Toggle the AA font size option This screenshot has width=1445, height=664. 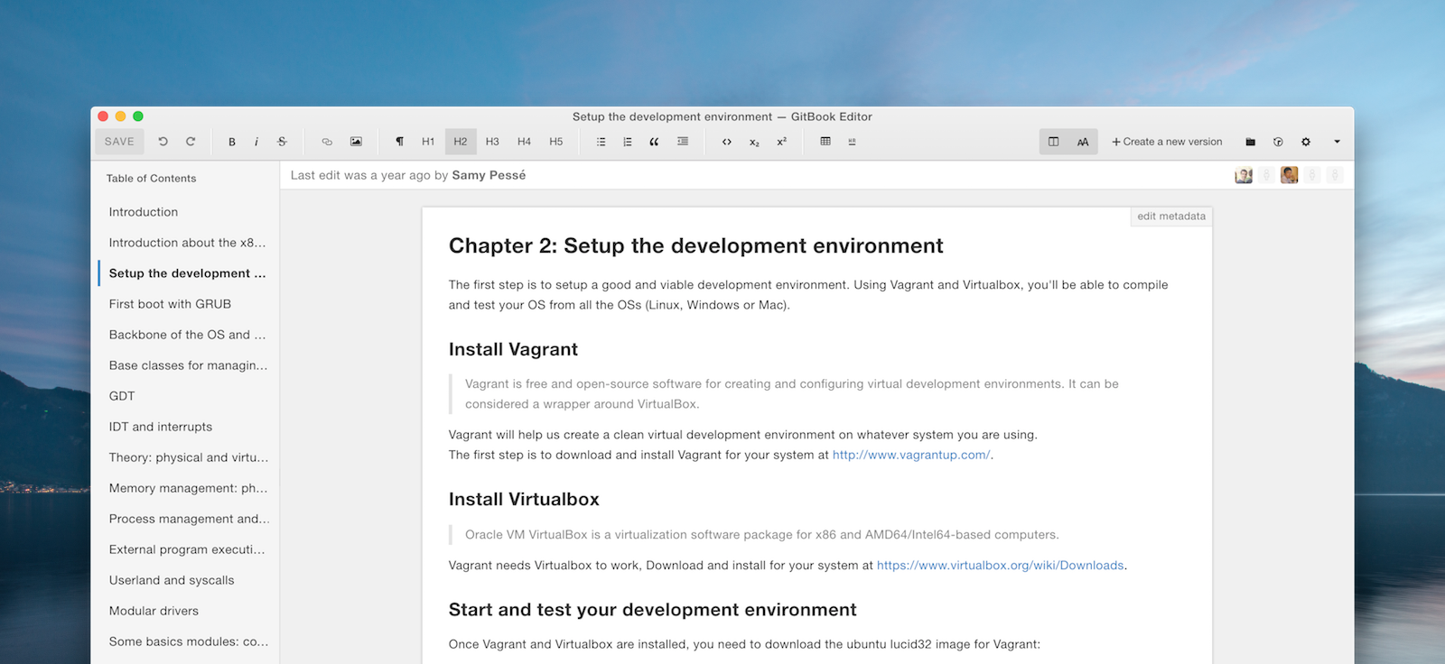coord(1083,142)
